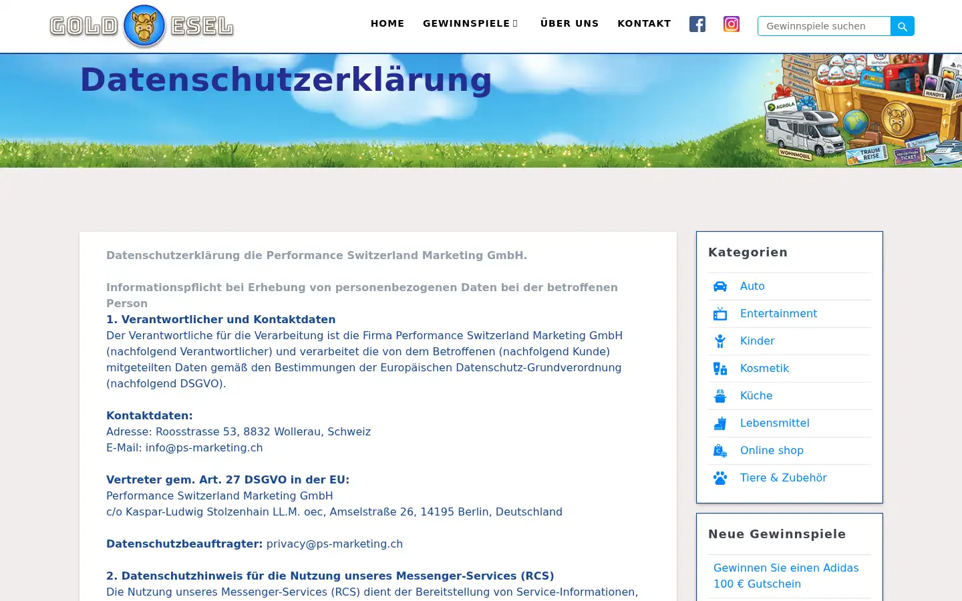This screenshot has width=962, height=601.
Task: Expand the Gewinnspiele dropdown menu
Action: pos(470,23)
